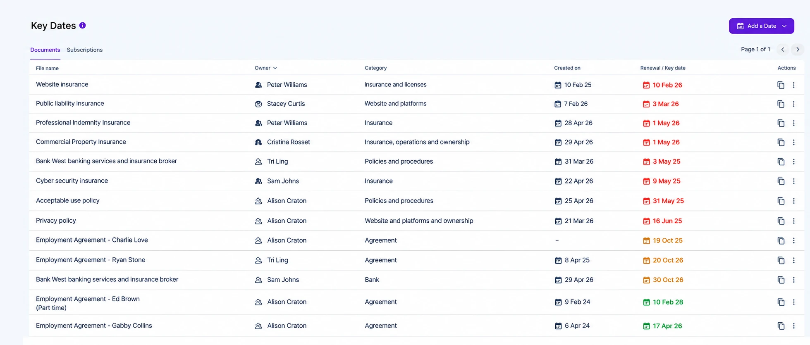
Task: Open more options for Professional Indemnity Insurance
Action: click(x=793, y=123)
